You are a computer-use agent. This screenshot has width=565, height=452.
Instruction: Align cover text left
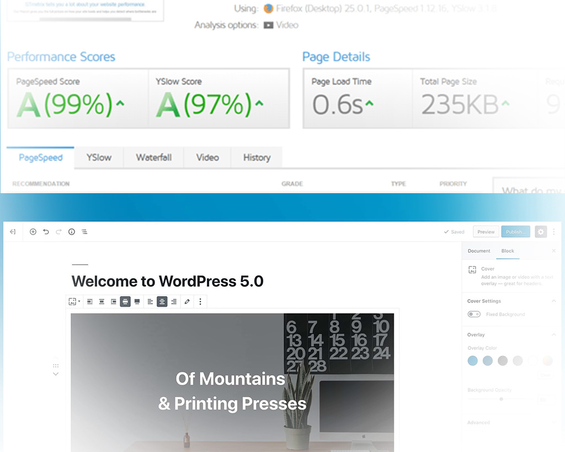150,301
